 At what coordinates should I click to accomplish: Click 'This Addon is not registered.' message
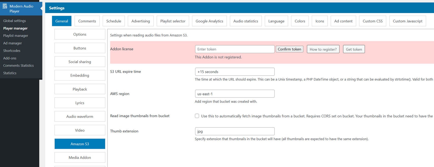218,57
